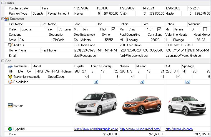Open the nissan-global.com hyperlink
Image resolution: width=211 pixels, height=137 pixels.
click(140, 129)
